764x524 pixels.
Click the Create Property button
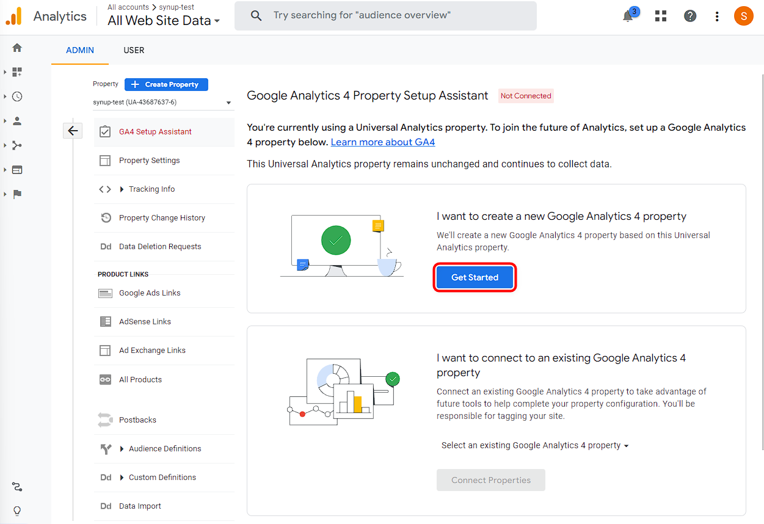click(166, 84)
